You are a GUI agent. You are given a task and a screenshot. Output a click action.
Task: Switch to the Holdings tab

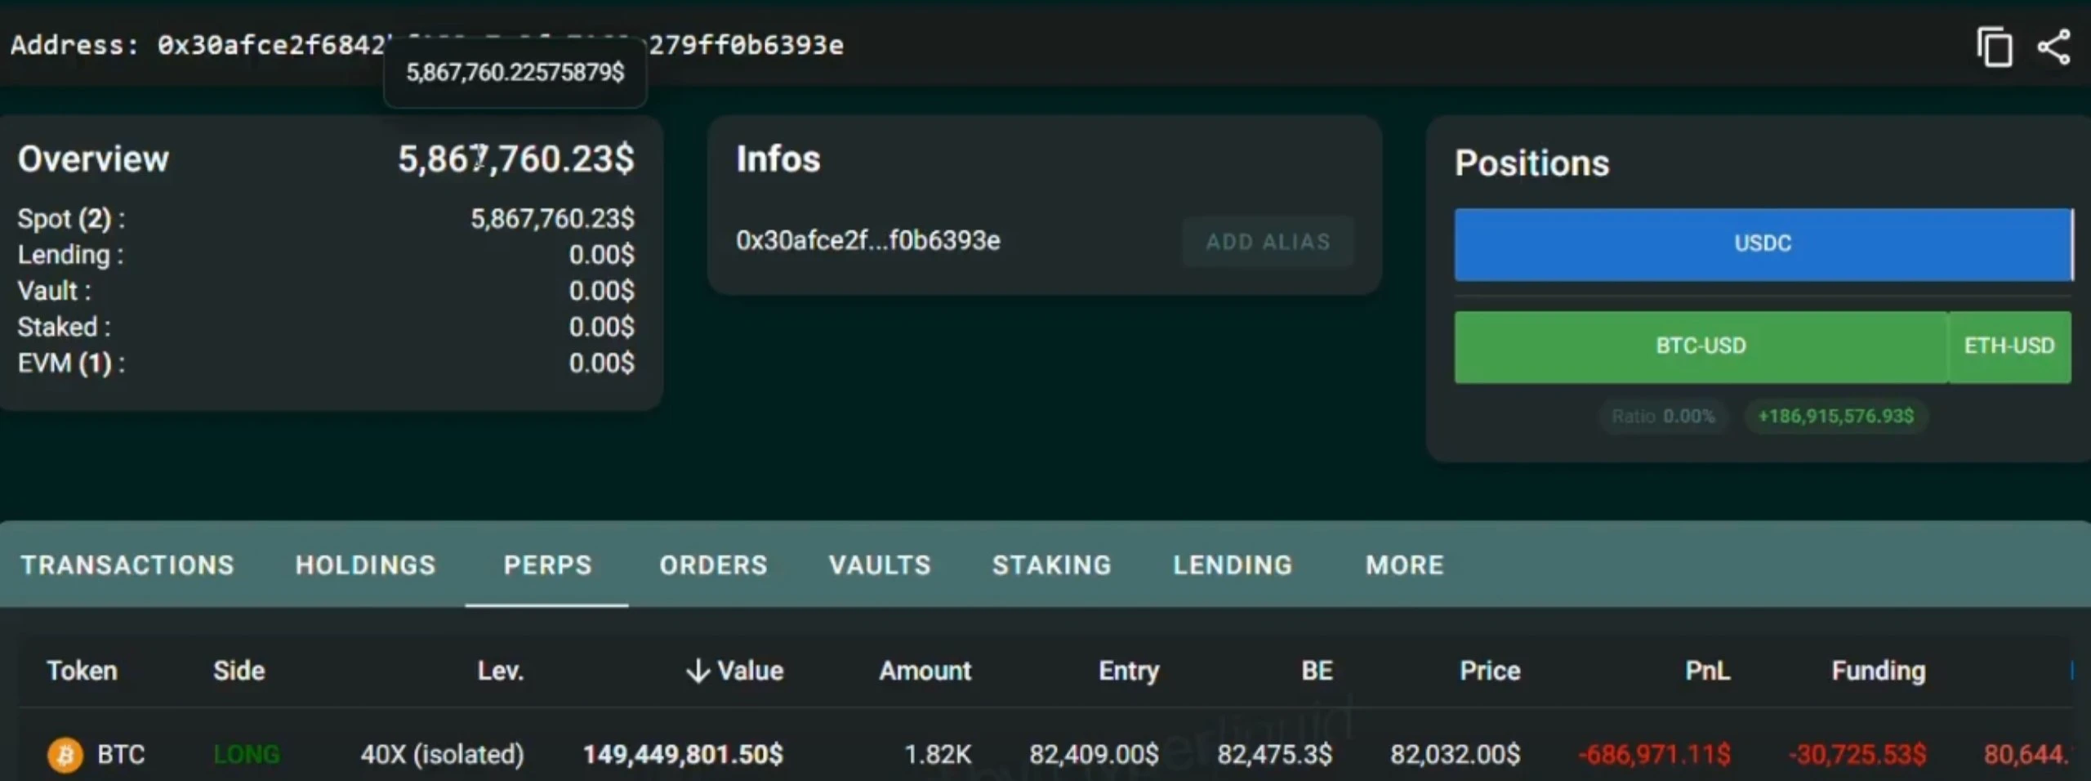(365, 565)
